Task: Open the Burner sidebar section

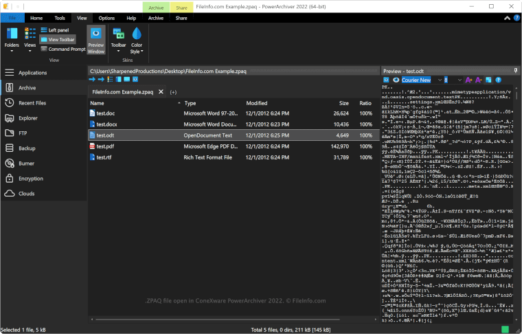Action: [x=26, y=163]
